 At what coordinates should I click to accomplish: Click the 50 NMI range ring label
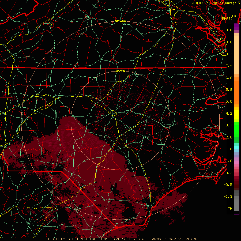pyautogui.click(x=120, y=71)
